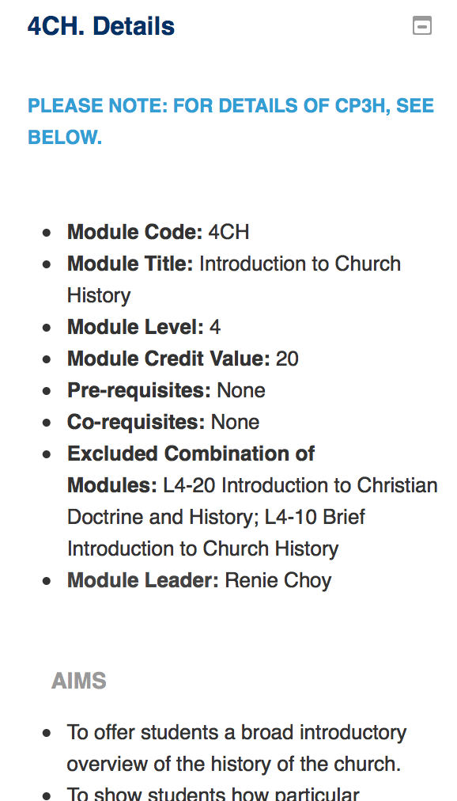Click the CP3H note text

[x=231, y=121]
